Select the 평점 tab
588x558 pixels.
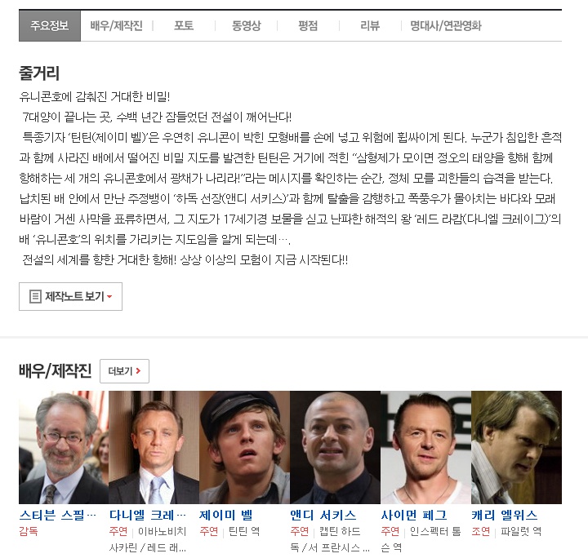(308, 26)
